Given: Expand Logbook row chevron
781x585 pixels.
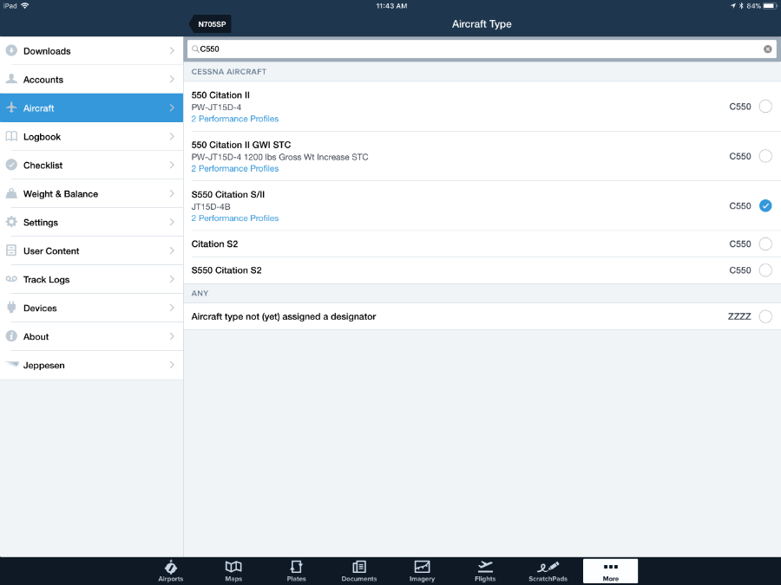Looking at the screenshot, I should (172, 136).
